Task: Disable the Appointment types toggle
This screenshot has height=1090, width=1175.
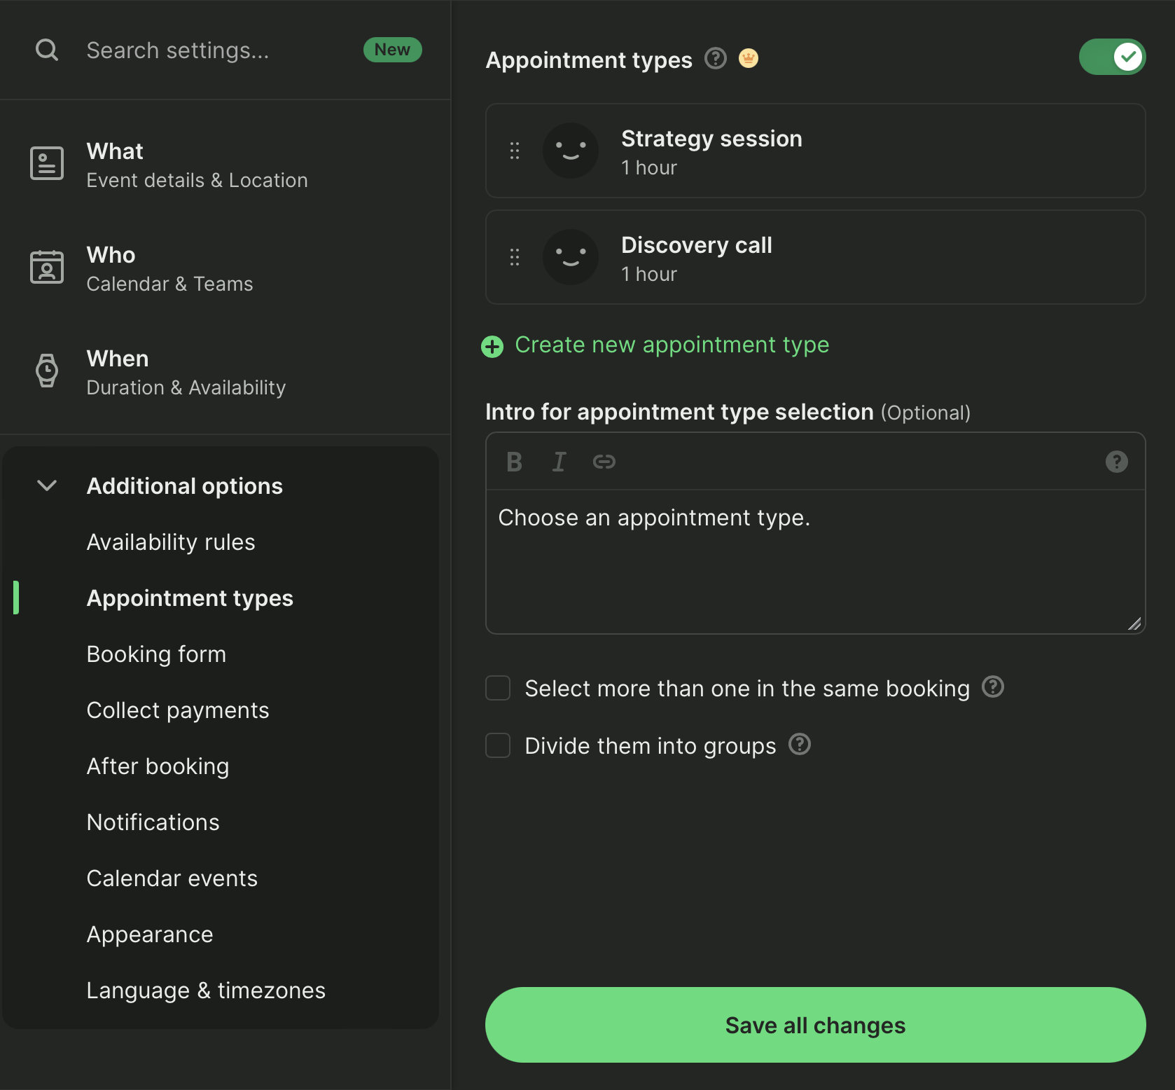Action: pyautogui.click(x=1111, y=57)
